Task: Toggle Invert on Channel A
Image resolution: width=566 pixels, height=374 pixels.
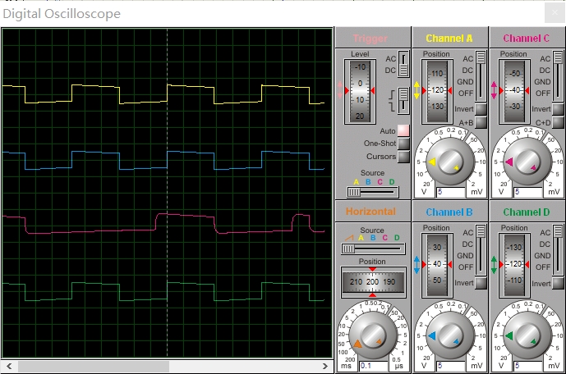Action: (480, 109)
